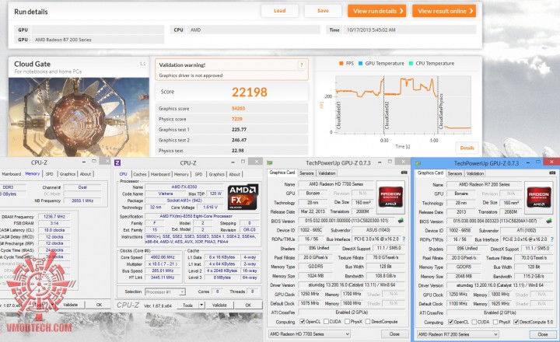Click BIOS save chip icon in left GPU-Z window

(x=401, y=221)
